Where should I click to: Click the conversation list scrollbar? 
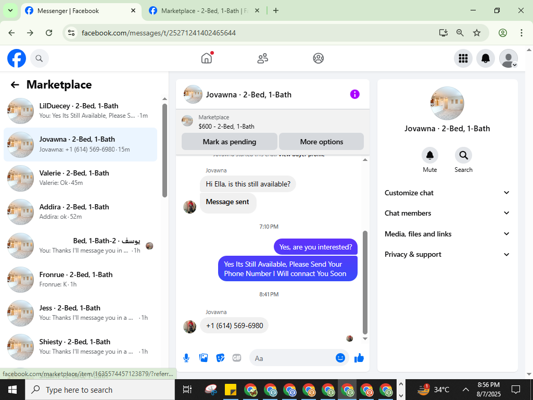tap(164, 150)
